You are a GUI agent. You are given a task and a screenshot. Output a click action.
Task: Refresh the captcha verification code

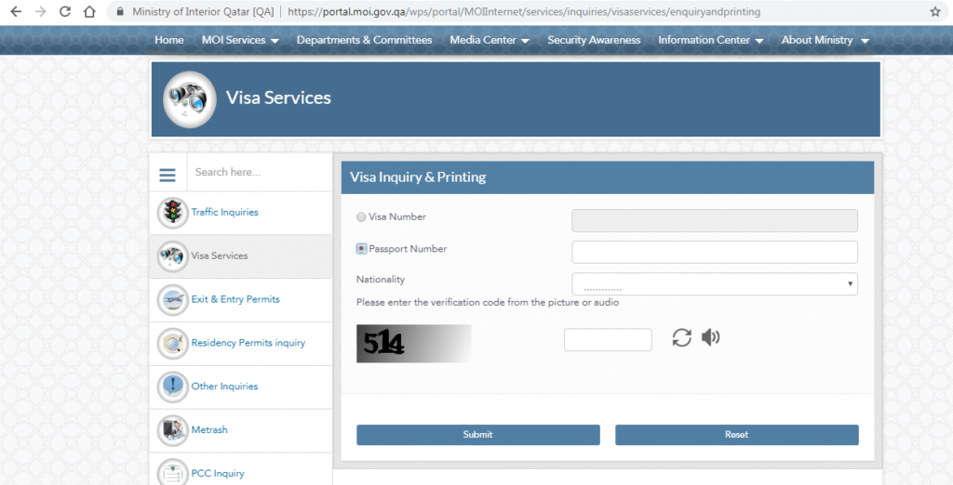click(682, 337)
